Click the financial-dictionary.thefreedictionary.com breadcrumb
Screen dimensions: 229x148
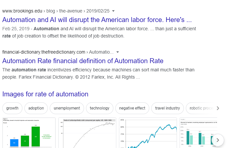44,52
